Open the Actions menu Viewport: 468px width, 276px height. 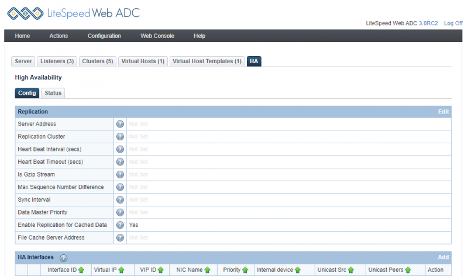pyautogui.click(x=58, y=36)
